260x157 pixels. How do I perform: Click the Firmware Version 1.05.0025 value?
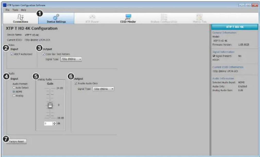click(244, 45)
